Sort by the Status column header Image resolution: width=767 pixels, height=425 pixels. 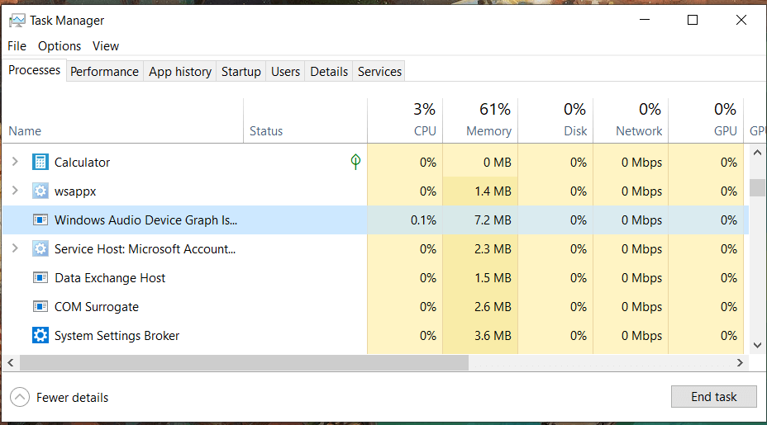305,120
